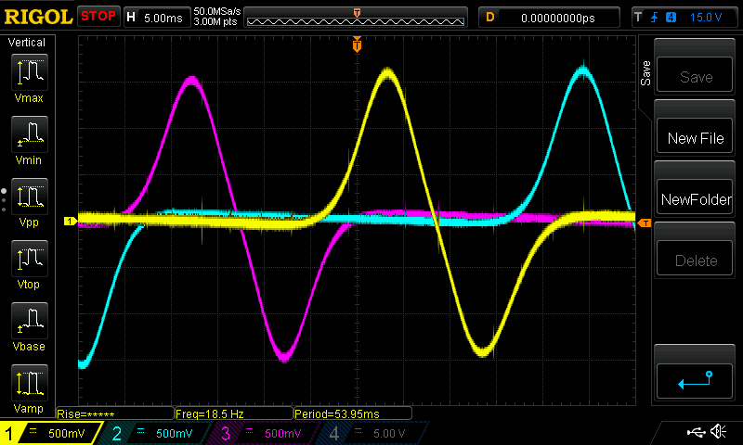
Task: Click the Freq=18.5 Hz readout
Action: pos(234,413)
